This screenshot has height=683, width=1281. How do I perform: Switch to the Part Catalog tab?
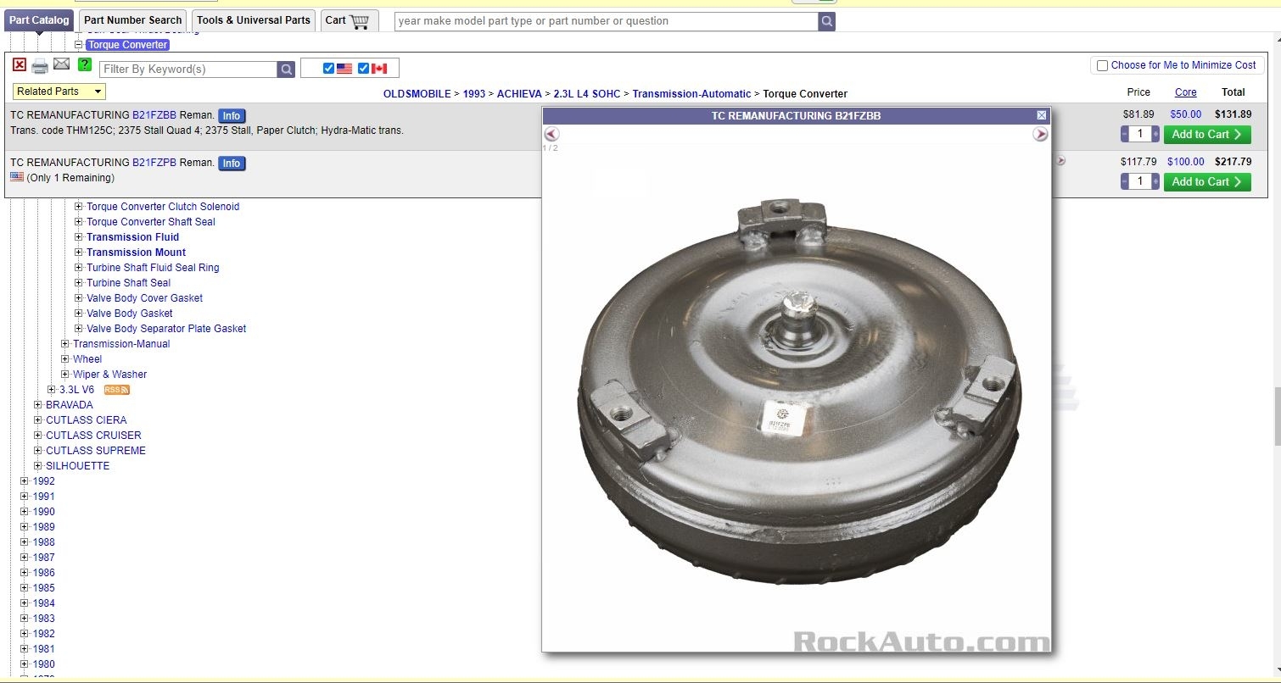pyautogui.click(x=39, y=20)
